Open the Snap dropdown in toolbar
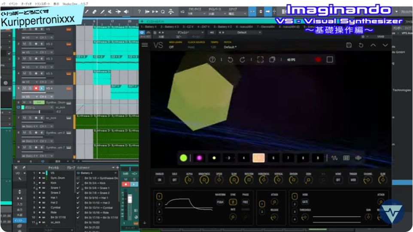This screenshot has height=232, width=413. pyautogui.click(x=237, y=14)
